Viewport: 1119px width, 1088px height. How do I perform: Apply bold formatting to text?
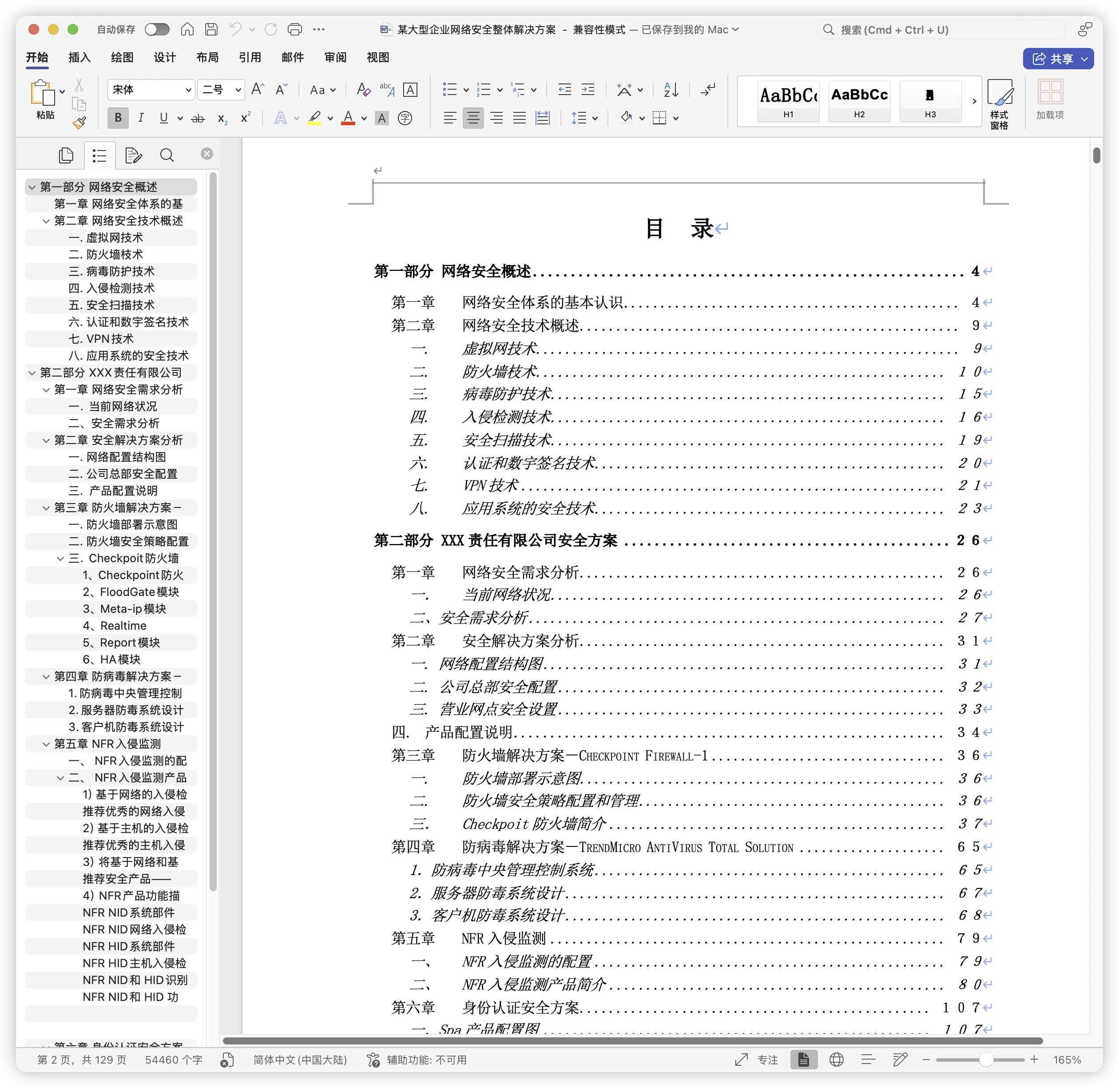[118, 118]
